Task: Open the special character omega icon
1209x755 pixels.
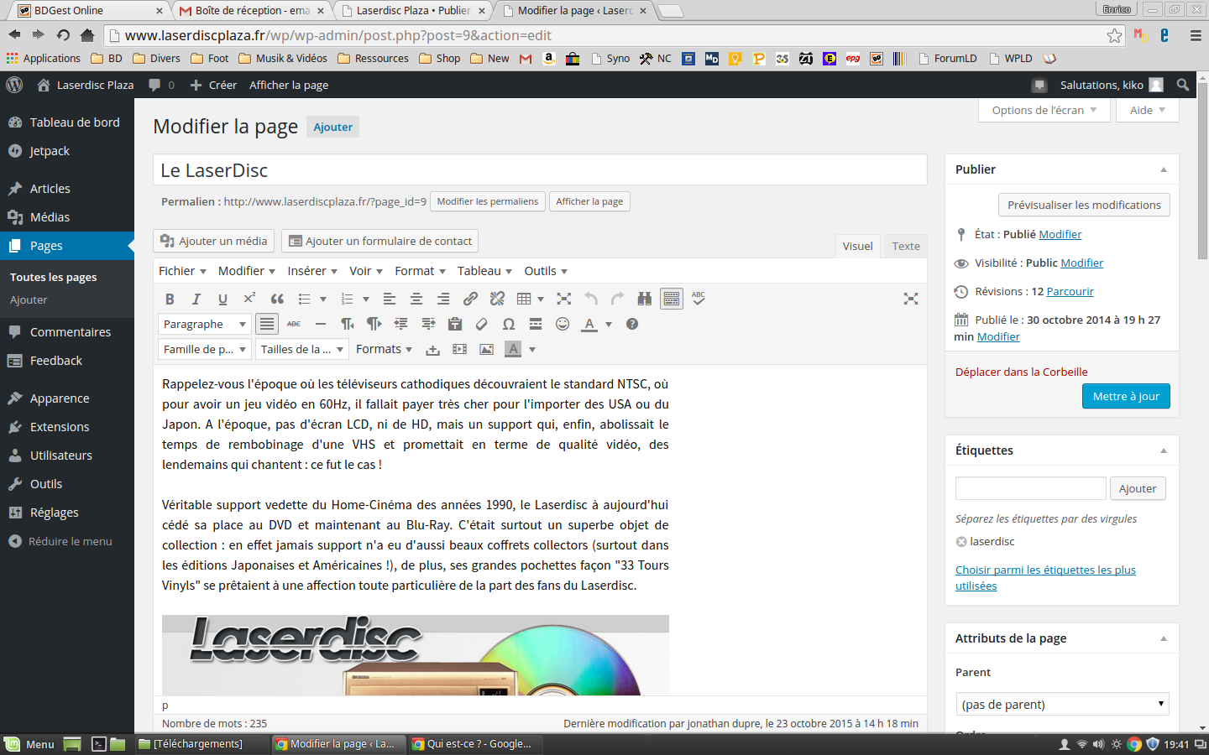Action: pyautogui.click(x=509, y=324)
